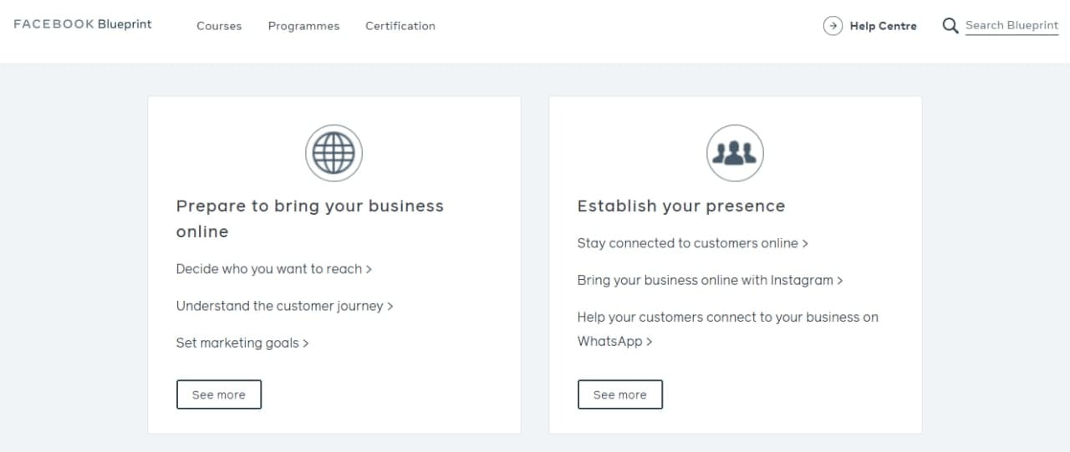Open the WhatsApp customers connect link

727,317
